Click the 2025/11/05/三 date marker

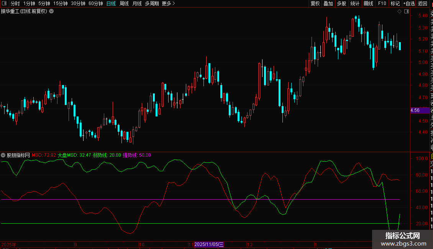[x=209, y=244]
